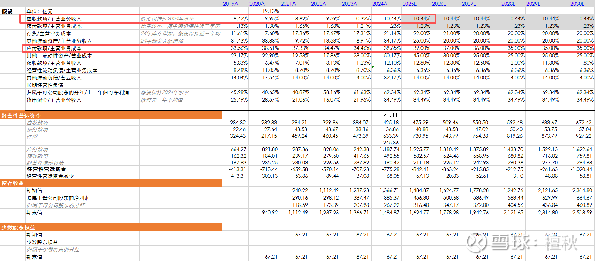
Task: Select the note 取过去三年平均值
Action: pos(162,100)
